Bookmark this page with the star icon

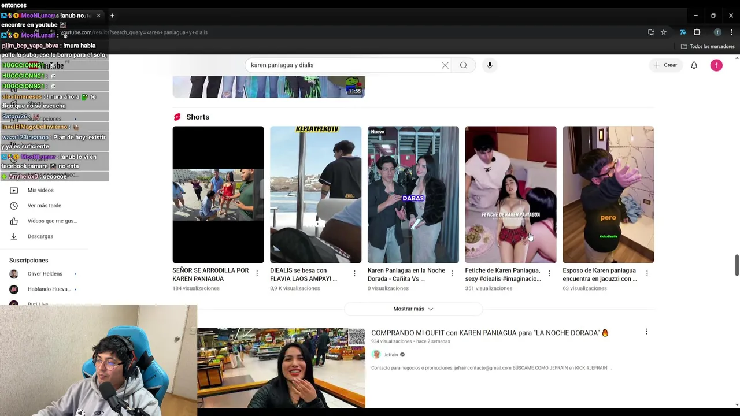tap(664, 32)
